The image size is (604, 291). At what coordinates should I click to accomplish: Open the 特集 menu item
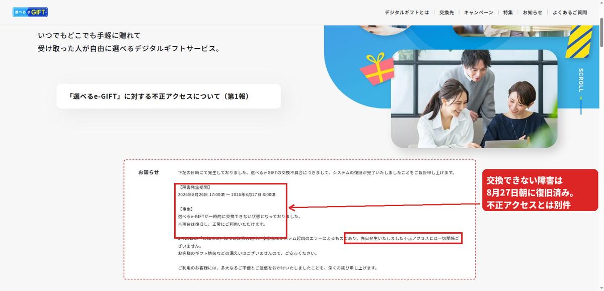[508, 13]
